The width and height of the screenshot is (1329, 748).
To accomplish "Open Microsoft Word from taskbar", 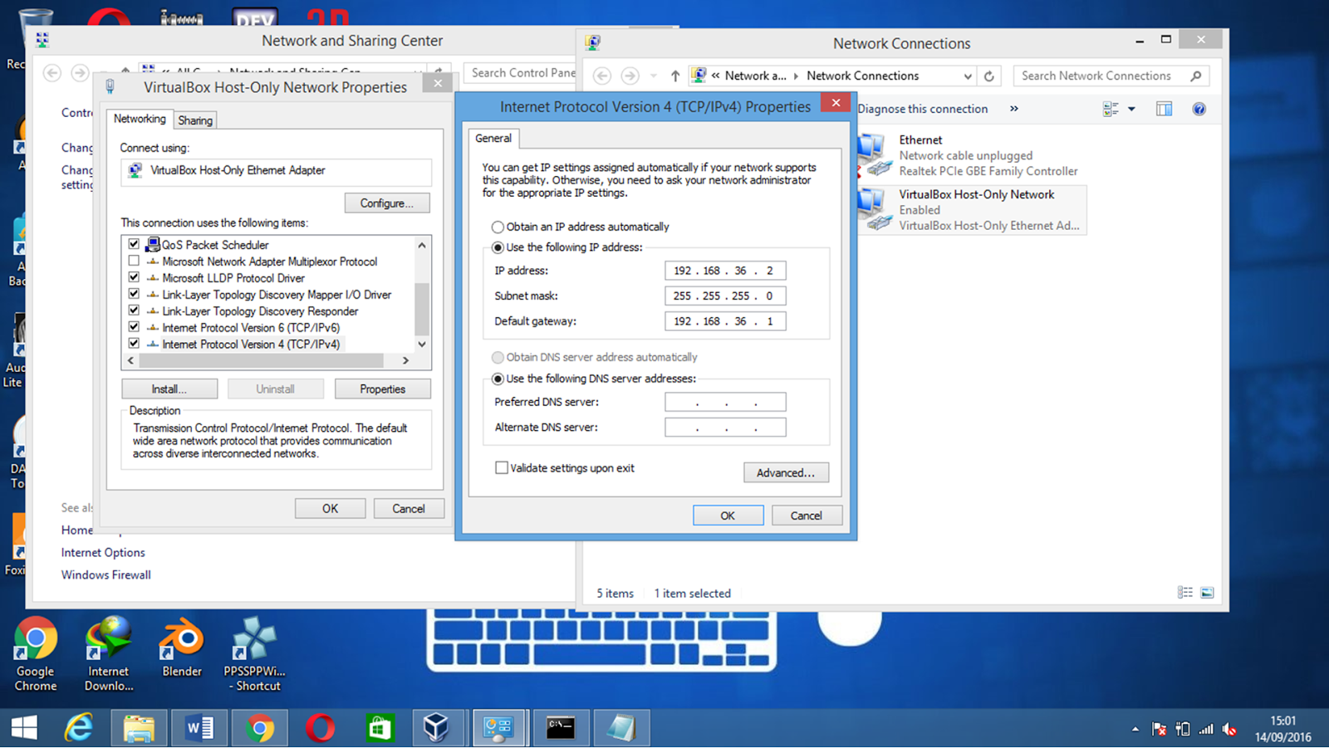I will [199, 728].
